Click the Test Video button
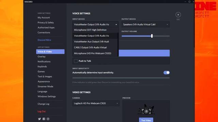 coord(146,120)
